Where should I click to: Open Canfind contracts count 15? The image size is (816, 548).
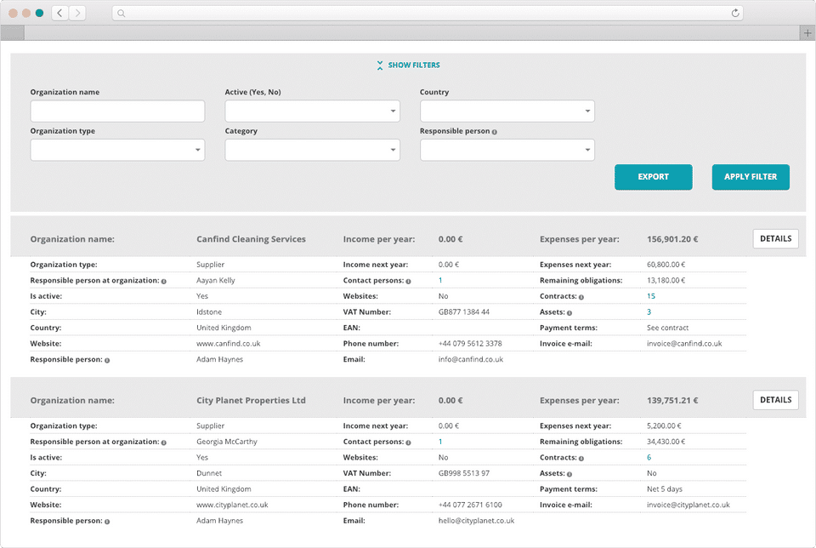(x=651, y=296)
